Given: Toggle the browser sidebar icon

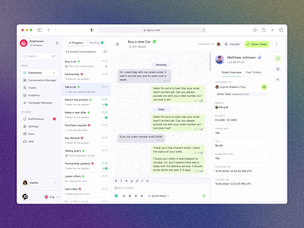Looking at the screenshot, I should click(40, 30).
